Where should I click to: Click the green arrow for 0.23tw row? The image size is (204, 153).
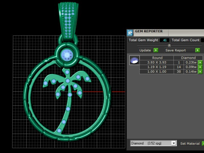(x=200, y=62)
